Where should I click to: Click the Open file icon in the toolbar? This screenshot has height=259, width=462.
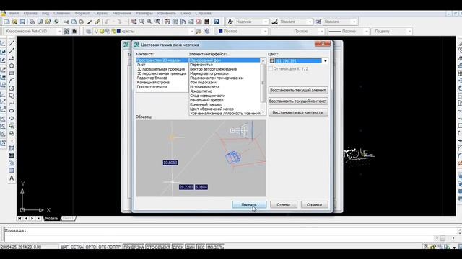click(14, 22)
